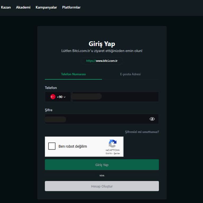203x203 pixels.
Task: Open the Platformlar menu item
Action: pyautogui.click(x=71, y=7)
